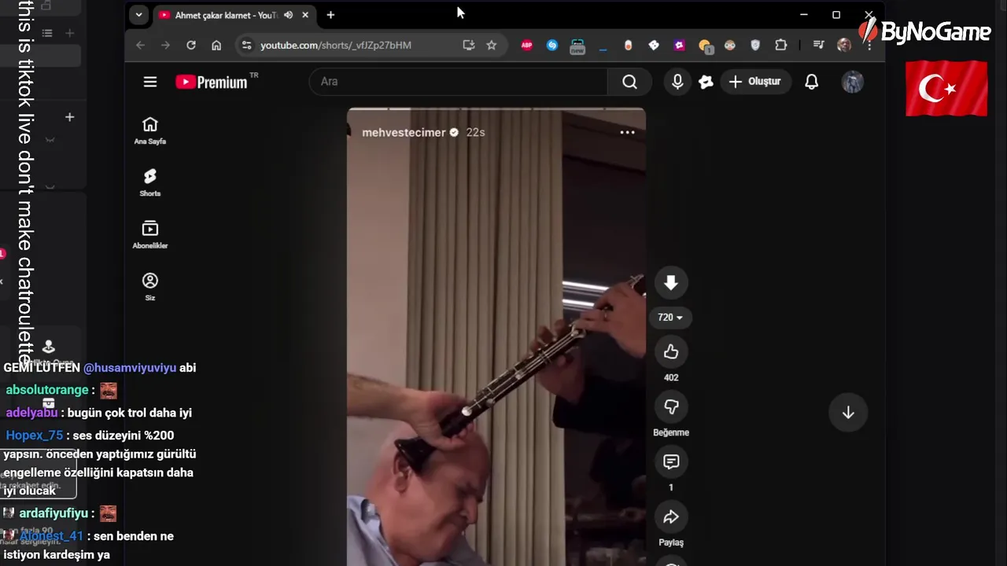Go to next short with down arrow
This screenshot has height=566, width=1007.
pos(848,413)
